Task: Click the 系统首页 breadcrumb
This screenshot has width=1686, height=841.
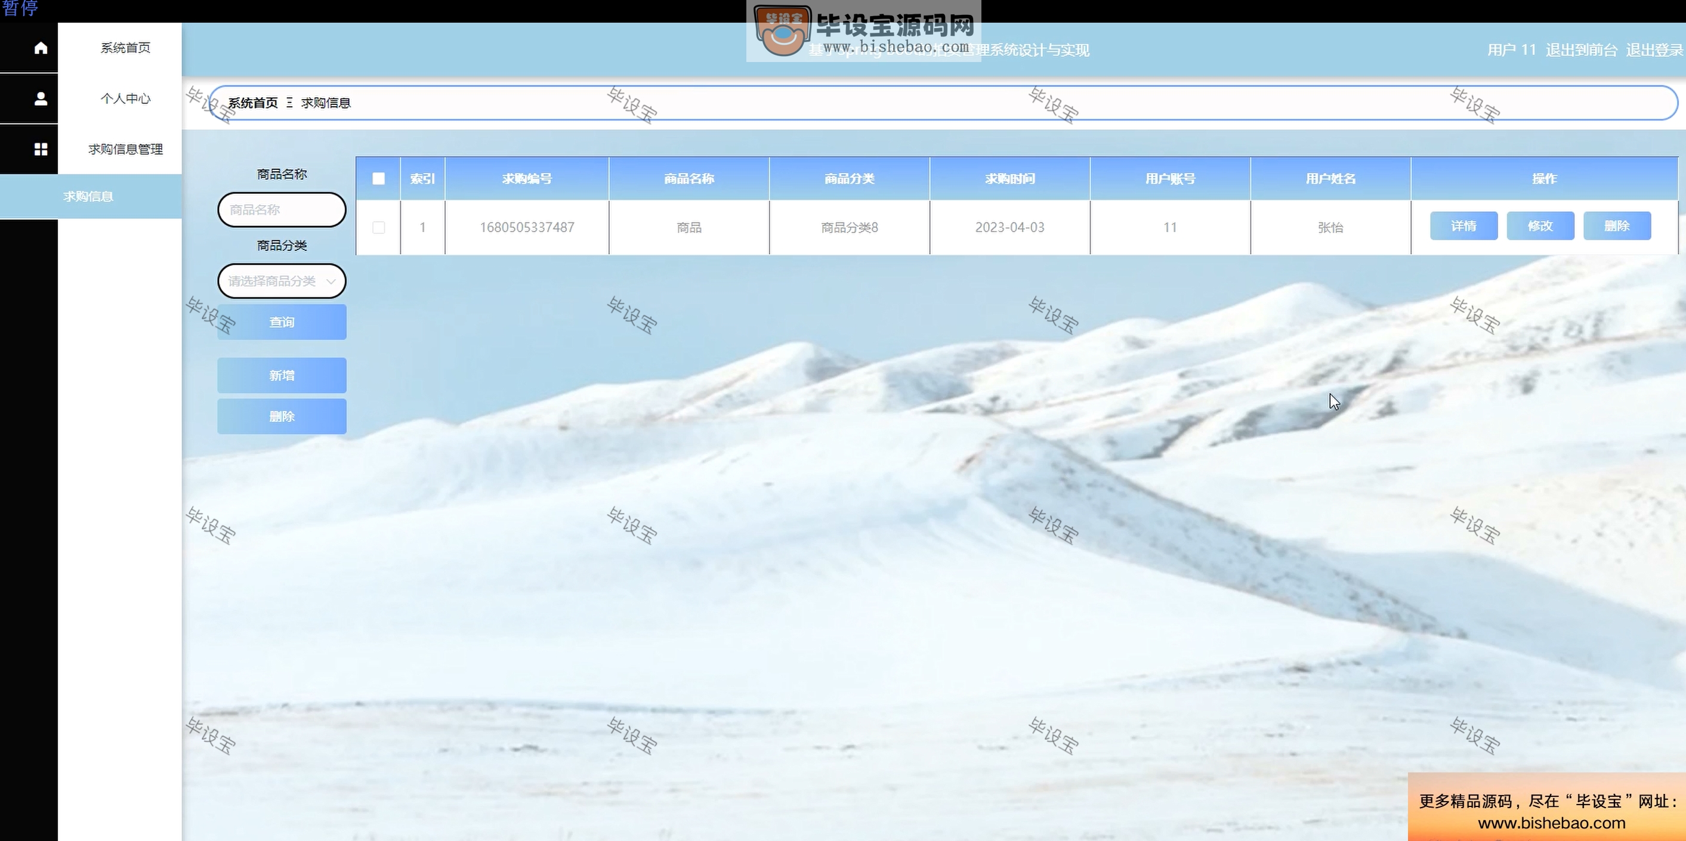Action: [x=252, y=103]
